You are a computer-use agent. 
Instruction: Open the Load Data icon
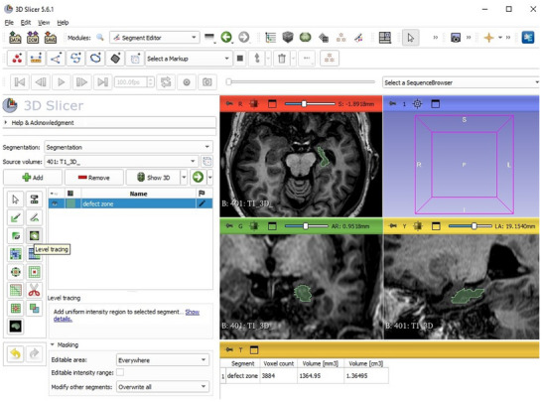pos(15,38)
